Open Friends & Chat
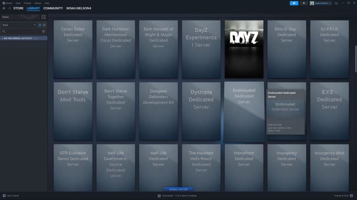Viewport: 357px width, 200px height. click(343, 196)
